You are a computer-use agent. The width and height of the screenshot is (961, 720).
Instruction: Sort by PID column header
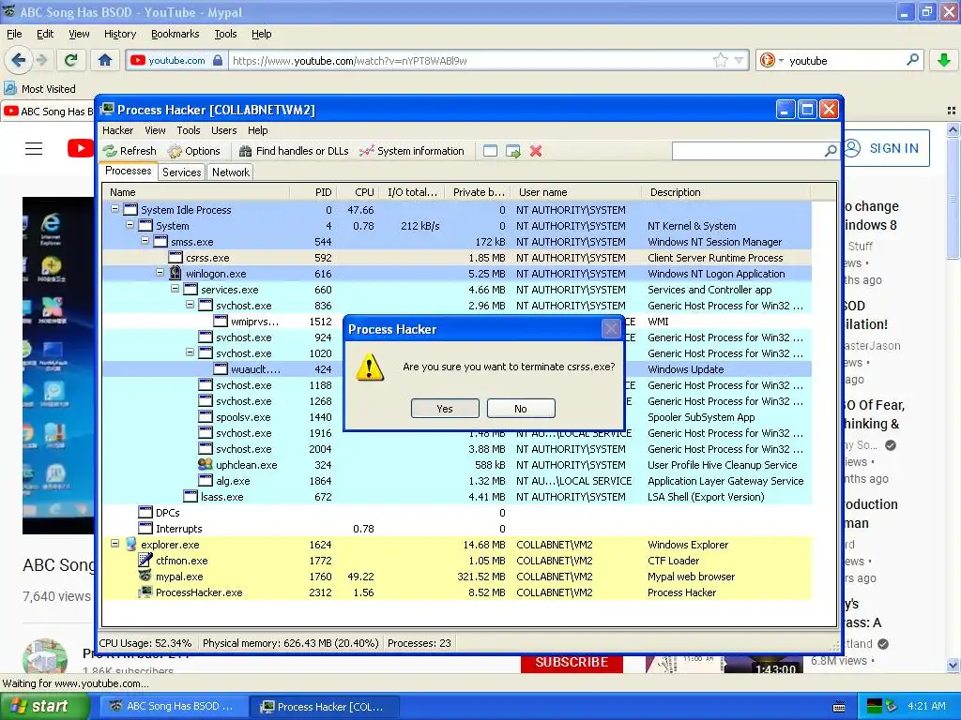313,192
